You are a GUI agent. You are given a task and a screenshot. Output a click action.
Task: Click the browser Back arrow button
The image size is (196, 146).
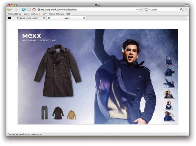tap(9, 9)
